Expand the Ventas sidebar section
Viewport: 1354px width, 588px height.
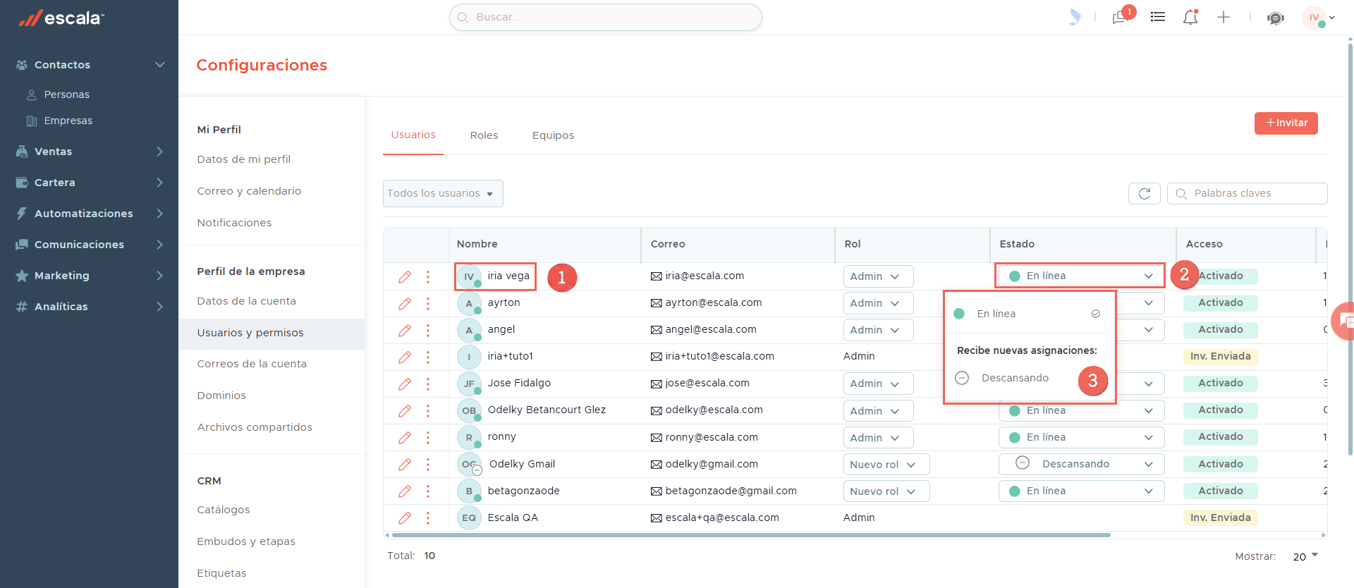coord(90,152)
